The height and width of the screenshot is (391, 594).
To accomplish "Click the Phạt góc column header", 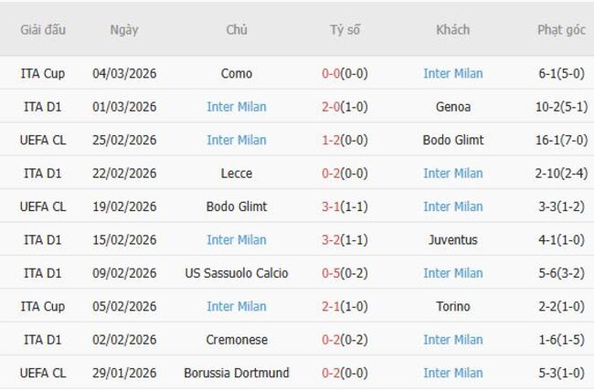I will click(x=561, y=29).
